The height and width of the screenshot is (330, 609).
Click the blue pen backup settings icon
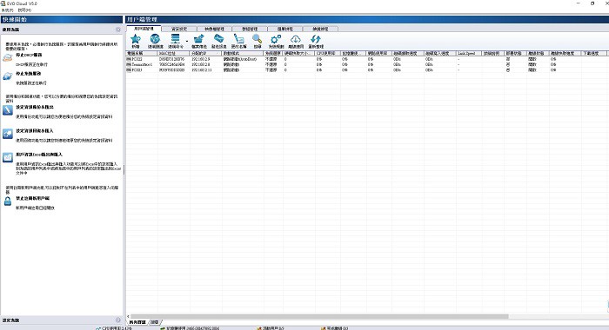pyautogui.click(x=8, y=110)
